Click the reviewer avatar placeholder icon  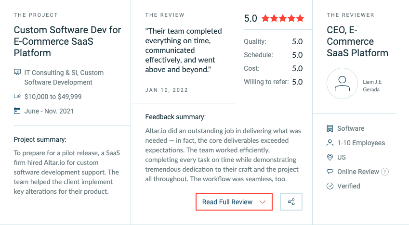(x=342, y=83)
